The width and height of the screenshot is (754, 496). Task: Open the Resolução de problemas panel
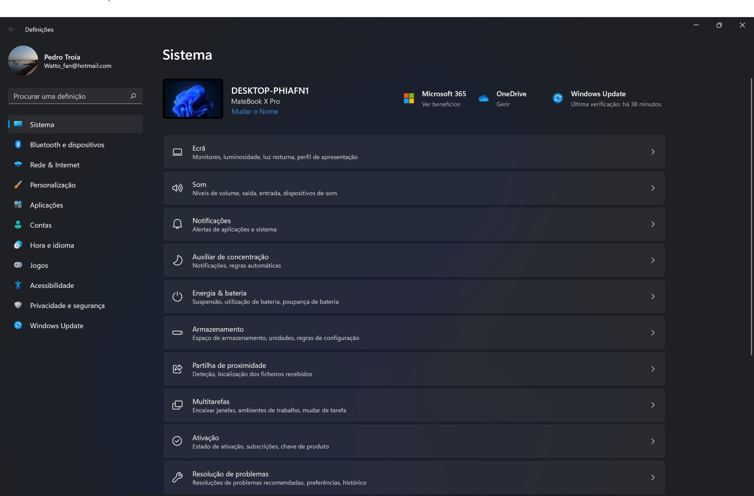414,477
